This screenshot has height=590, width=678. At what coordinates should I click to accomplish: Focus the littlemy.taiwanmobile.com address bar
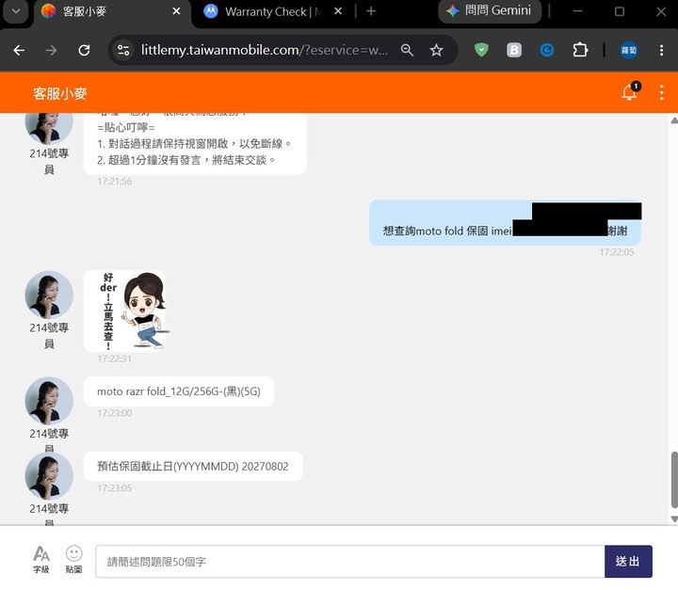tap(265, 51)
